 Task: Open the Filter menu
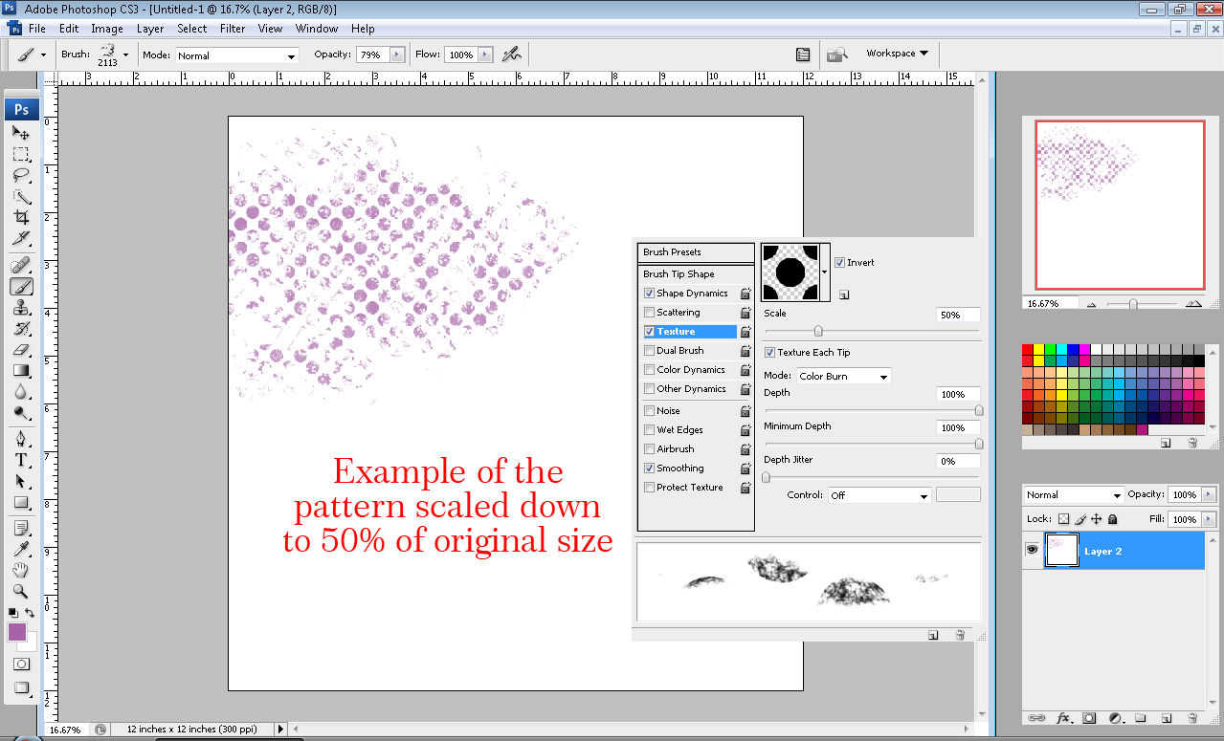pos(233,29)
